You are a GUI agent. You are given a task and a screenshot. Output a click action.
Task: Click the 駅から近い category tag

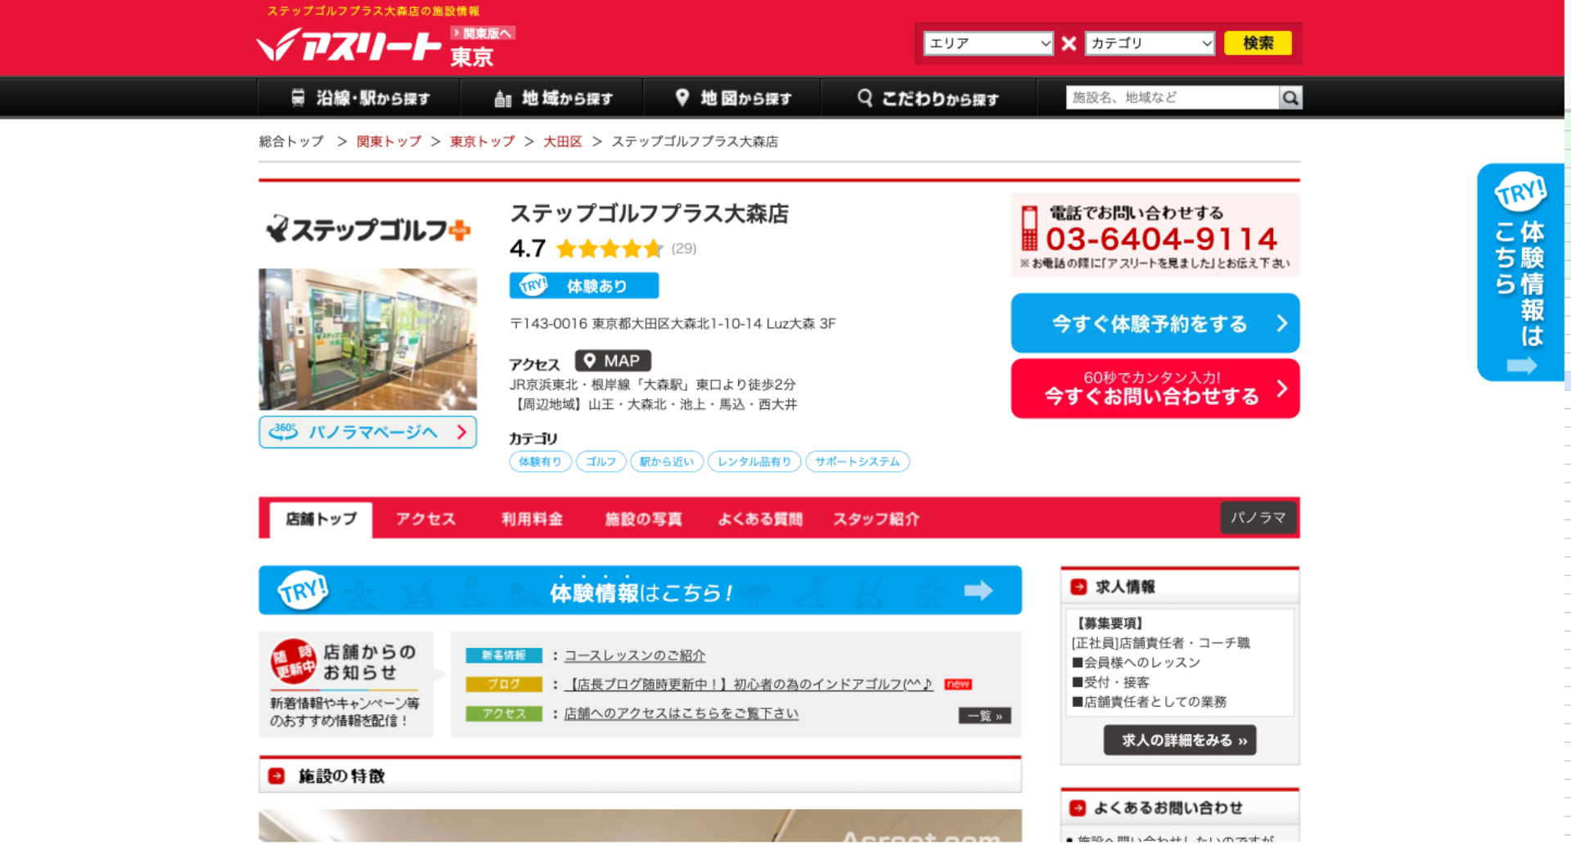click(x=667, y=461)
